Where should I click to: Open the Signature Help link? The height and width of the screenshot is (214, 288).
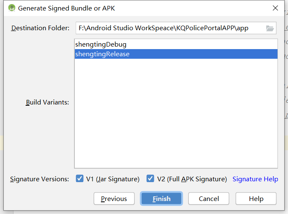pyautogui.click(x=255, y=179)
